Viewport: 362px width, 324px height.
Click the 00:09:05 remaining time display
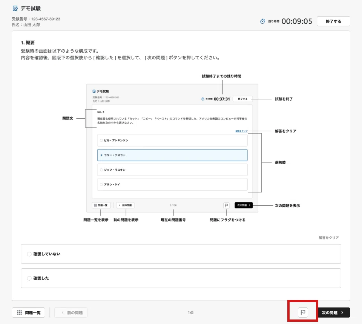(297, 21)
